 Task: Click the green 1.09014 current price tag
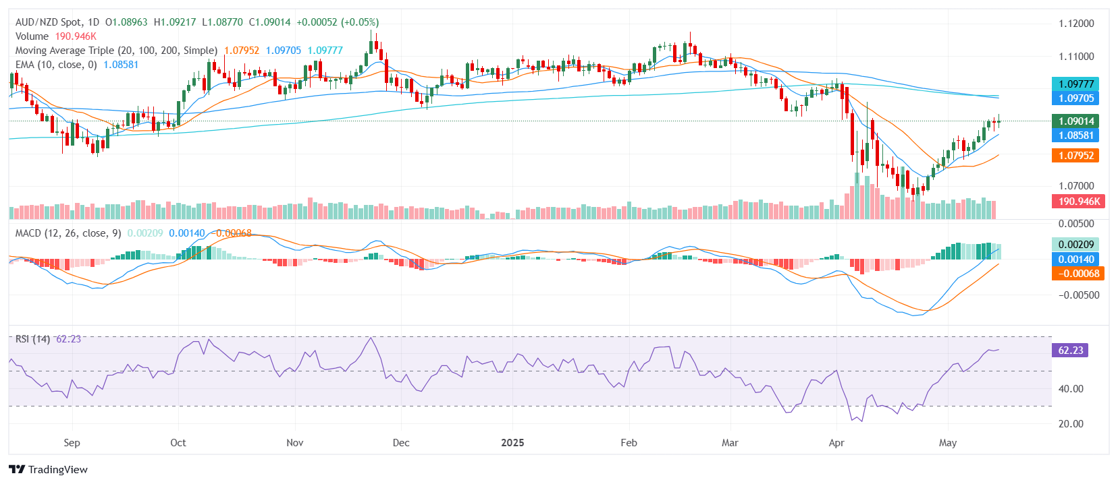click(x=1075, y=121)
